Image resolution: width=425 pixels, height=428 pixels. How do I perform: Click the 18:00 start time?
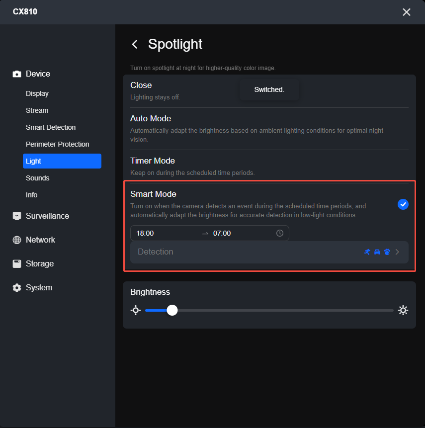[145, 233]
